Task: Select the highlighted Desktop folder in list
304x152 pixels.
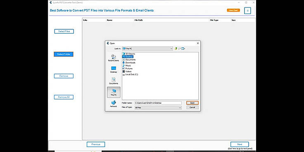Action: pos(128,57)
